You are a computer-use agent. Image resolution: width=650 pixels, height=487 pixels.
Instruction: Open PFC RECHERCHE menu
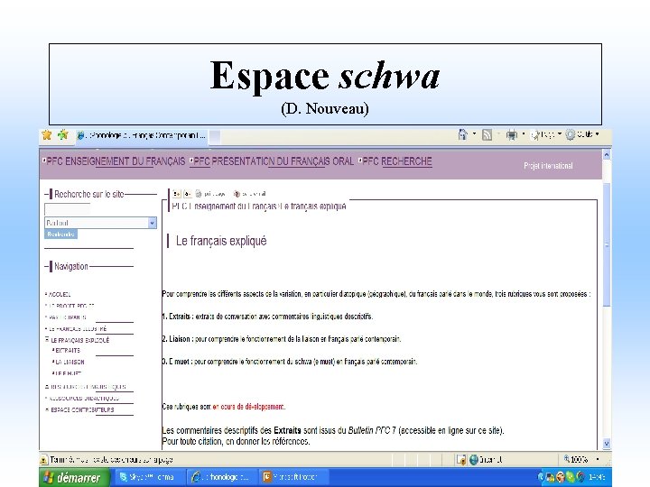(395, 161)
